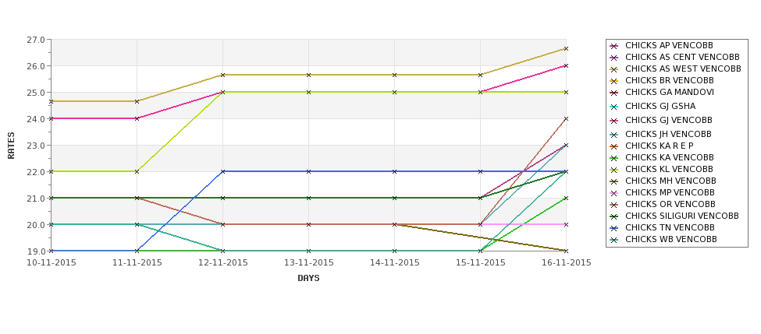The width and height of the screenshot is (761, 334).
Task: Click the CHICKS AP VENCOBB legend marker
Action: tap(614, 46)
